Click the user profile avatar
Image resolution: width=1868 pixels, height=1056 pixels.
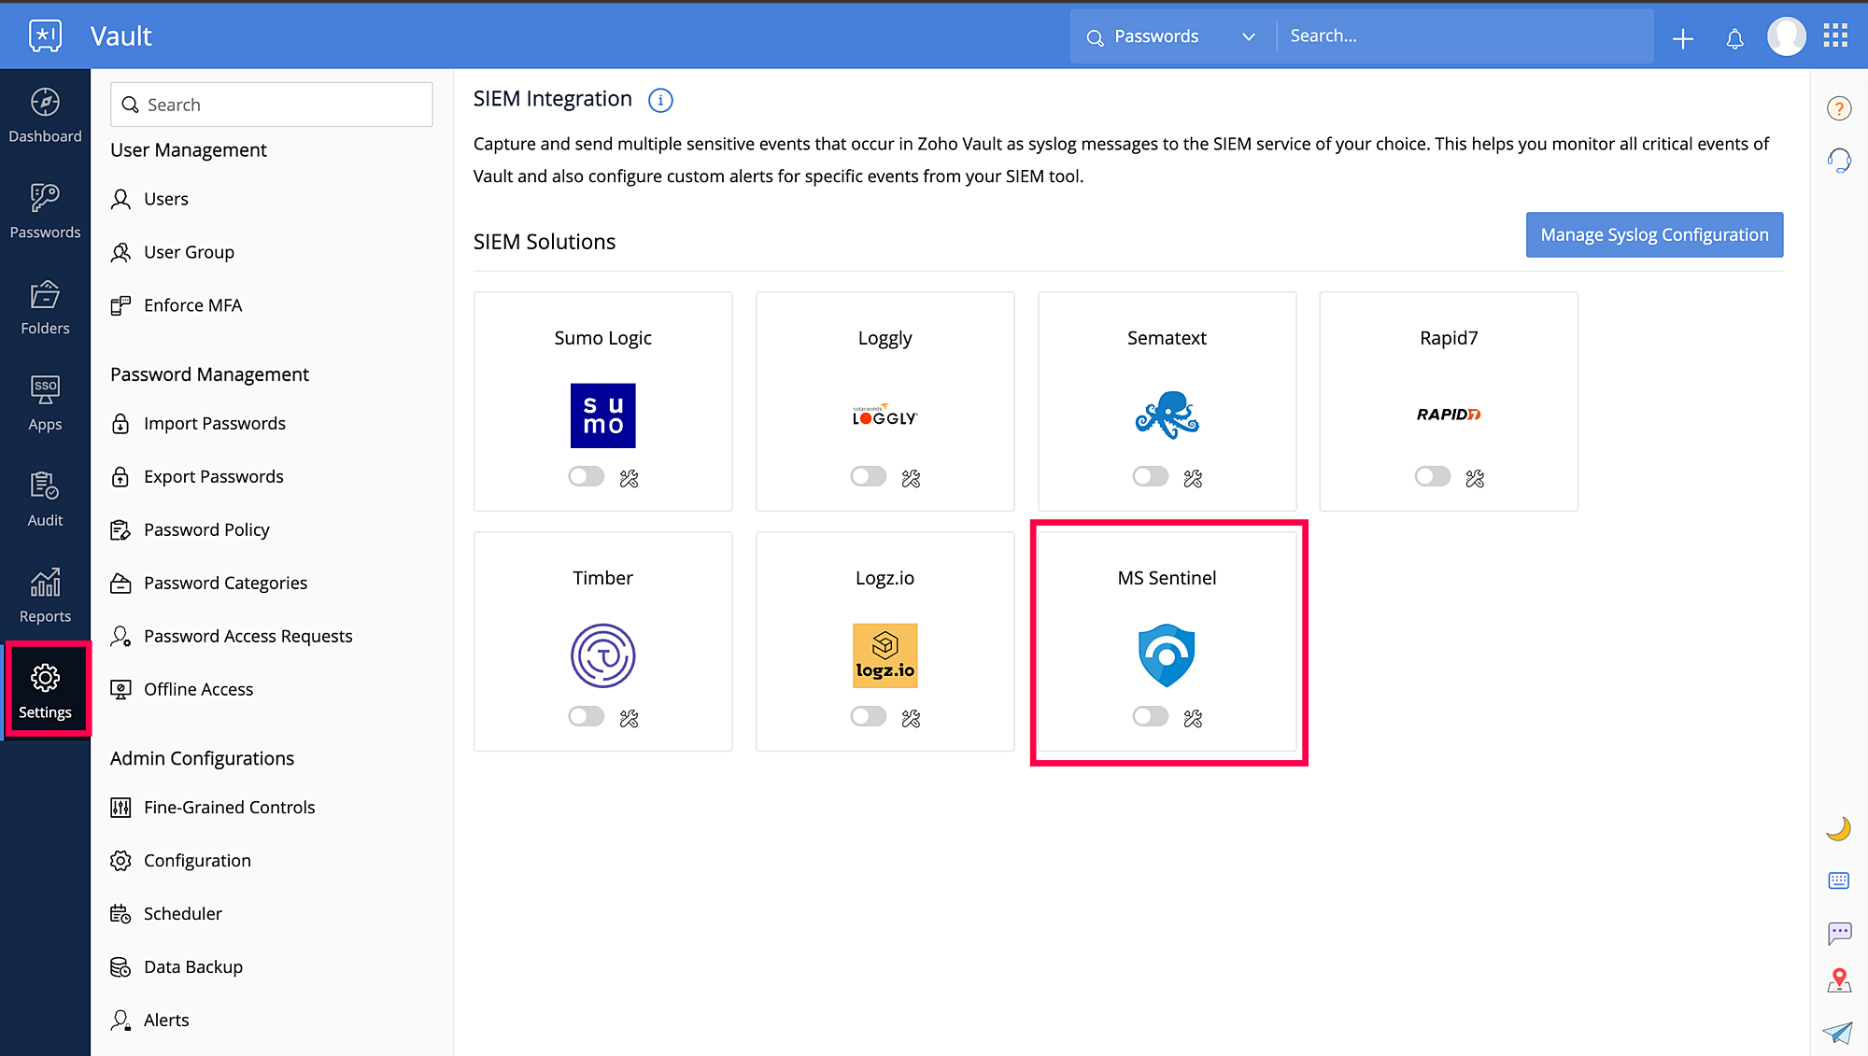(x=1786, y=36)
